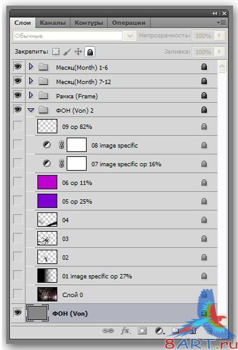Select the Слой 0 layer
The width and height of the screenshot is (238, 350).
[121, 295]
